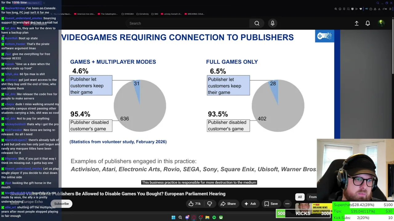The width and height of the screenshot is (394, 221).
Task: Take a snapshot with the browser snapshot icon
Action: pyautogui.click(x=348, y=9)
